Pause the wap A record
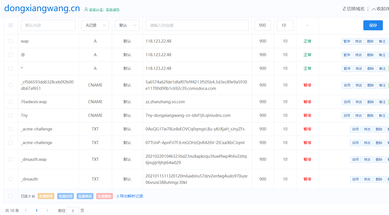389x215 pixels. click(x=347, y=41)
